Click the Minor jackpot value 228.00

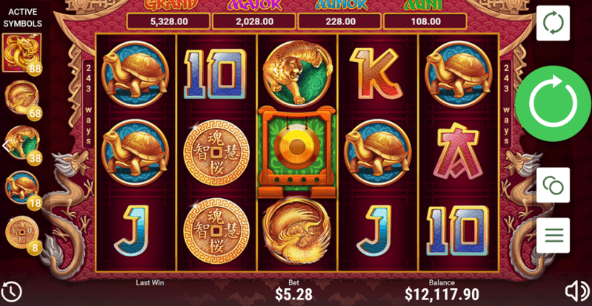coord(339,21)
